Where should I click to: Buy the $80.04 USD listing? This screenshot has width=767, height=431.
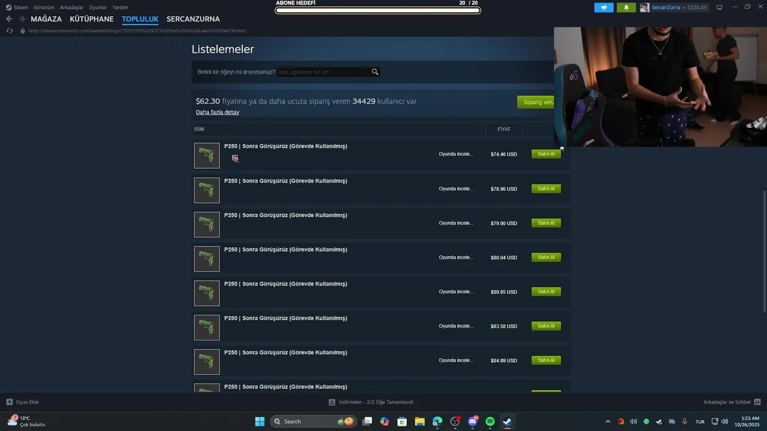coord(546,257)
